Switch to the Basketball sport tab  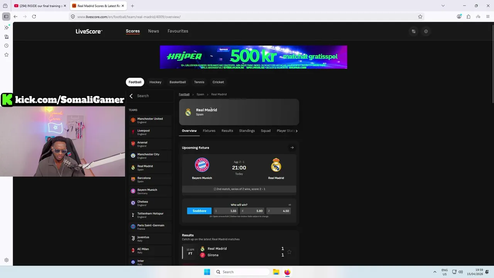[x=178, y=82]
